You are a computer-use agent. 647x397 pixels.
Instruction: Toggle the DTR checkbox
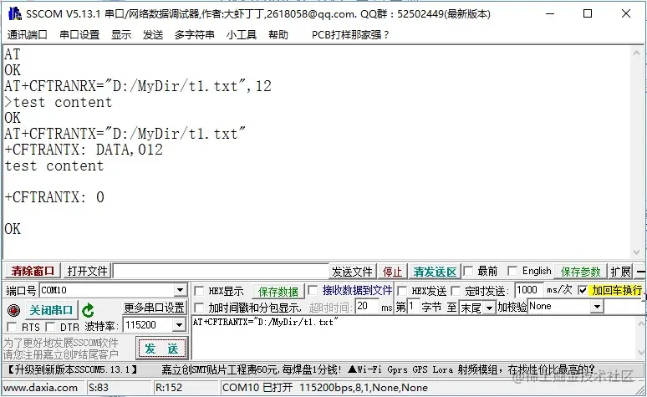[50, 327]
